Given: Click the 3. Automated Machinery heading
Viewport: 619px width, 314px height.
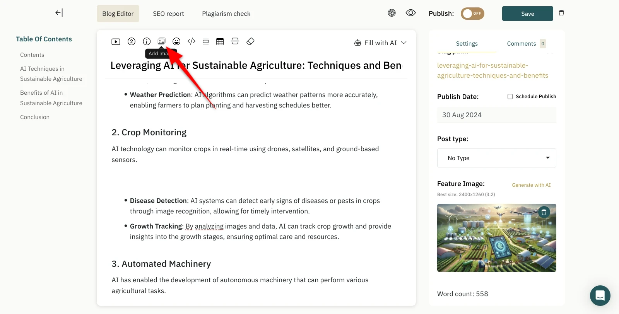Looking at the screenshot, I should click(x=161, y=264).
